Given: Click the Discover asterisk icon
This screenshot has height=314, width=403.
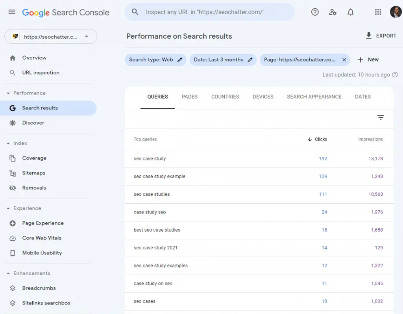Looking at the screenshot, I should tap(12, 123).
